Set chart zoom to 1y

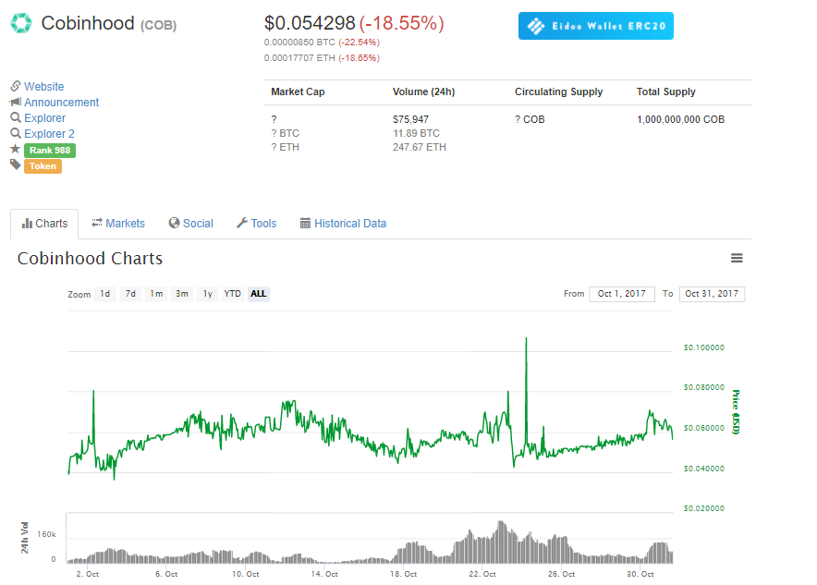tap(207, 294)
